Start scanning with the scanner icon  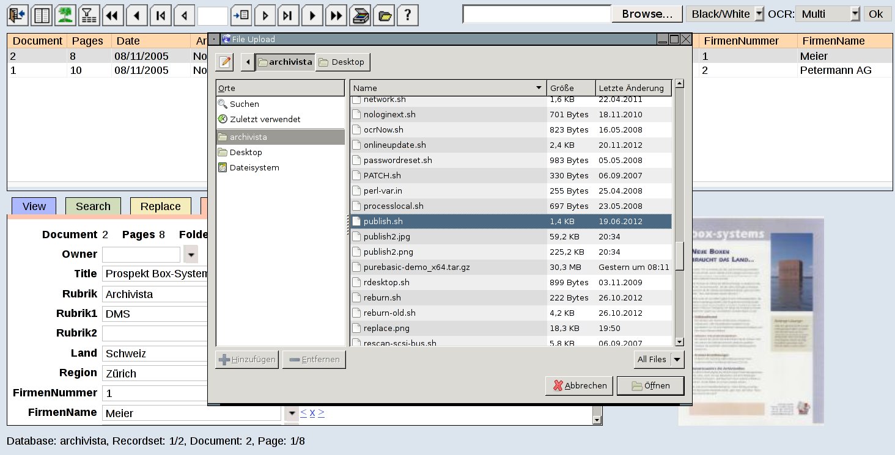tap(360, 15)
